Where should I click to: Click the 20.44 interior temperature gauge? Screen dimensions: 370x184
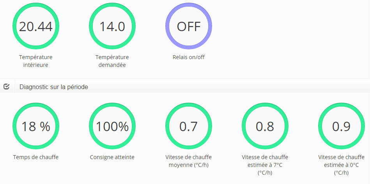click(36, 26)
